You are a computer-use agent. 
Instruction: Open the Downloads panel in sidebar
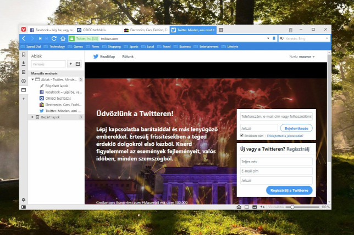click(x=24, y=64)
